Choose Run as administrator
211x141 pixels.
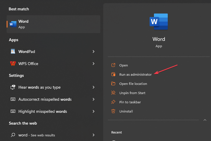[135, 75]
